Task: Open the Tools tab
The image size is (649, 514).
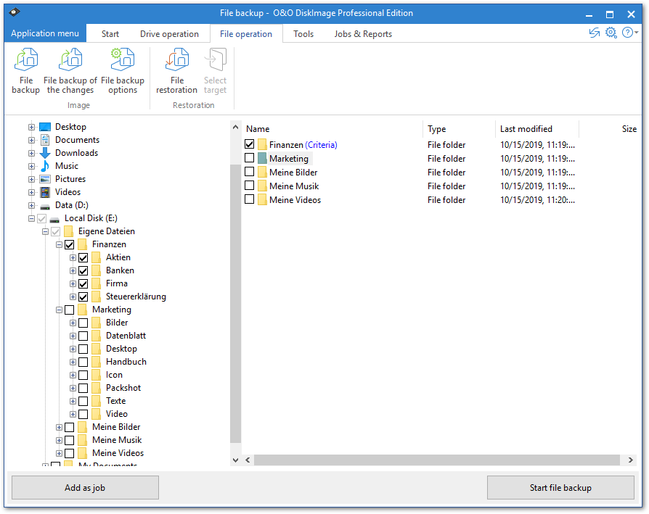Action: click(x=303, y=34)
